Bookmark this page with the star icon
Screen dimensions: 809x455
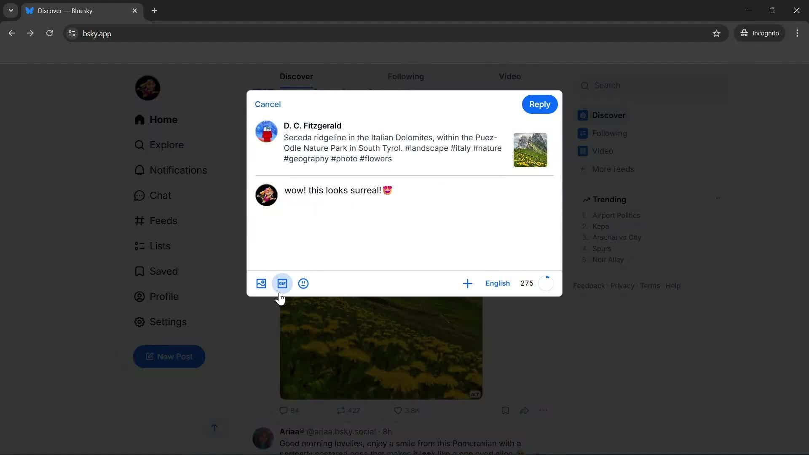[x=717, y=33]
